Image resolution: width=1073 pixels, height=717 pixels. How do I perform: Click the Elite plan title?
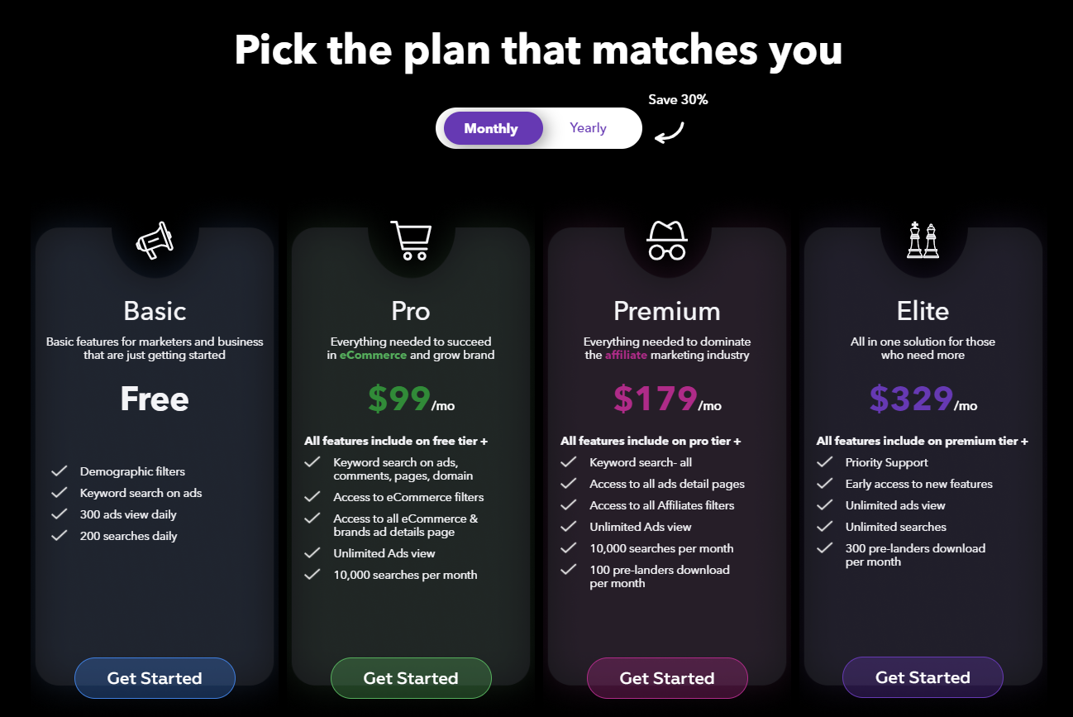[923, 311]
